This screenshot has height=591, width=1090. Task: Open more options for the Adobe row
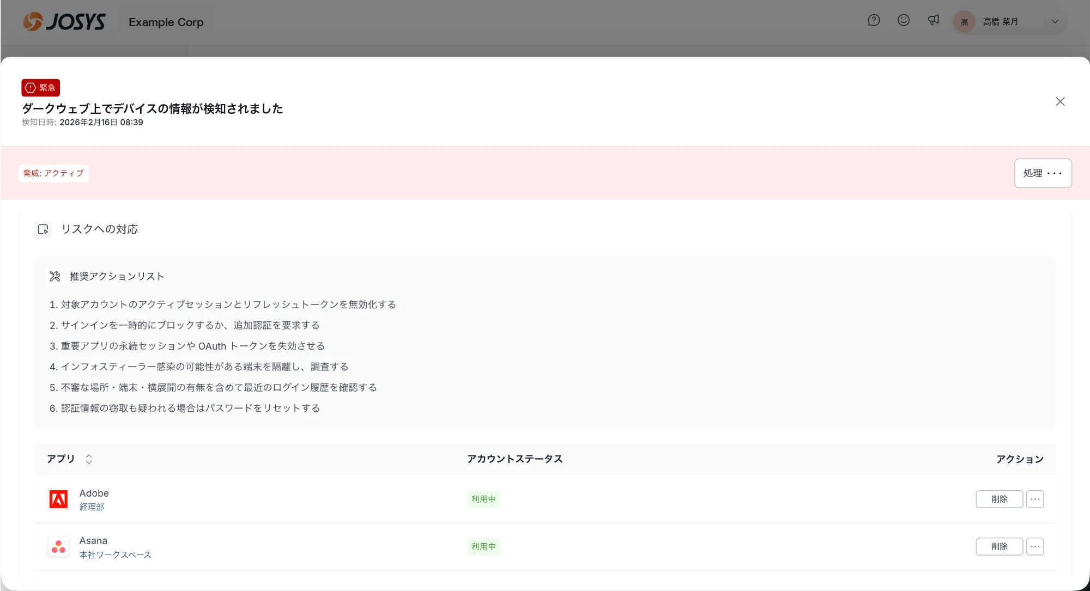1035,499
